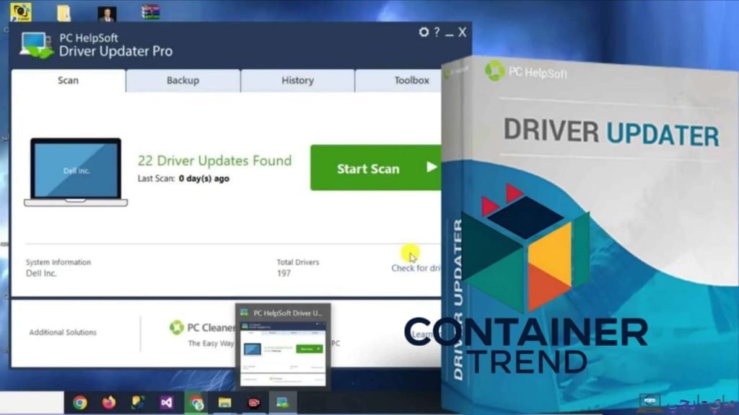Click the PC Cleaner logo icon
739x415 pixels.
coord(176,327)
